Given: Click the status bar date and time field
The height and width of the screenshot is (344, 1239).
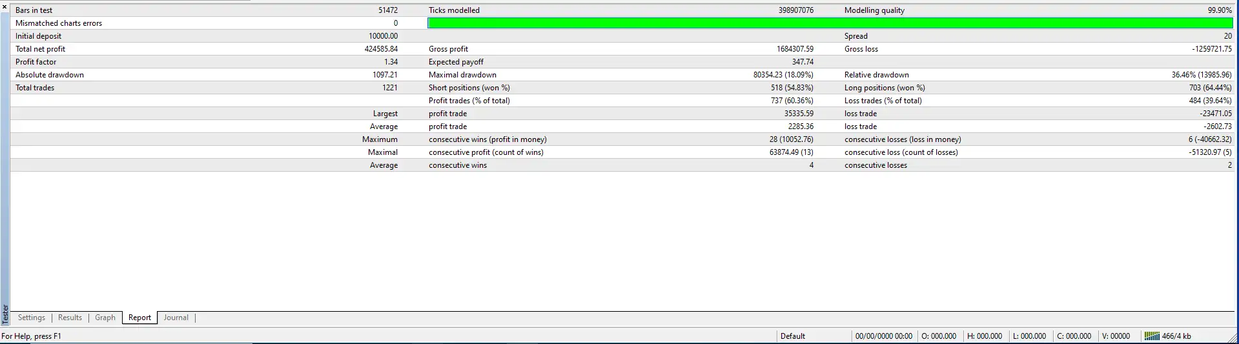Looking at the screenshot, I should coord(883,336).
